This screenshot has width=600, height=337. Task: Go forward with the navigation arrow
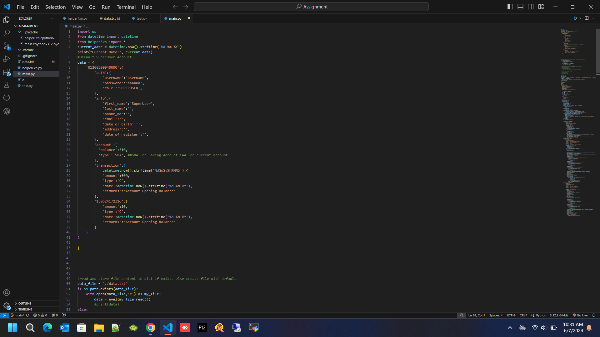coord(186,7)
